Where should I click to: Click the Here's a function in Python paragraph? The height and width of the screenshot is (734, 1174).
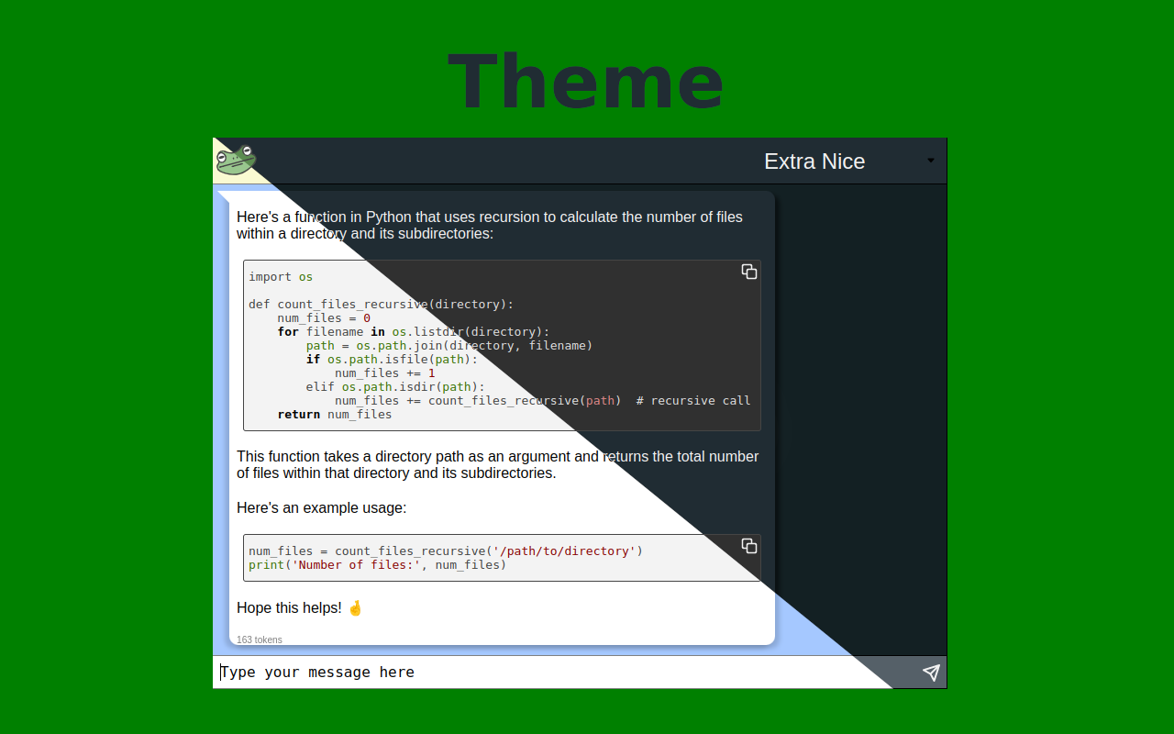pos(490,225)
